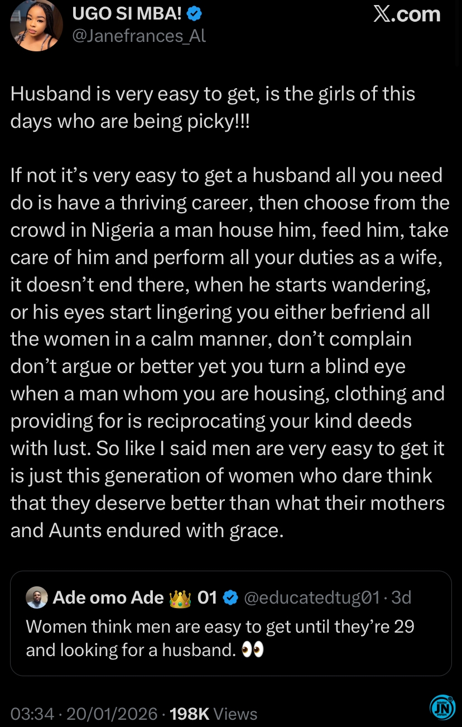Click the crown emoji in the quoted name

click(180, 597)
